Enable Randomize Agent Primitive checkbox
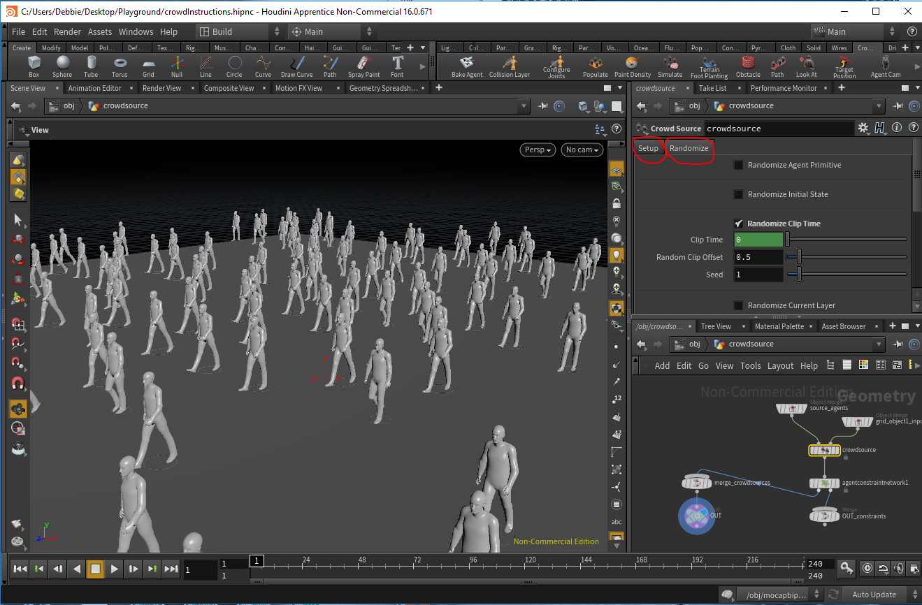 pyautogui.click(x=738, y=165)
